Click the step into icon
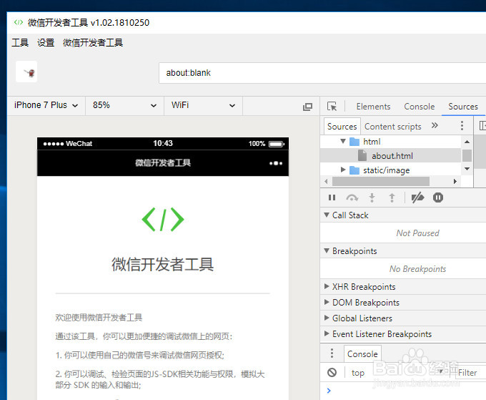The image size is (486, 400). tap(372, 197)
